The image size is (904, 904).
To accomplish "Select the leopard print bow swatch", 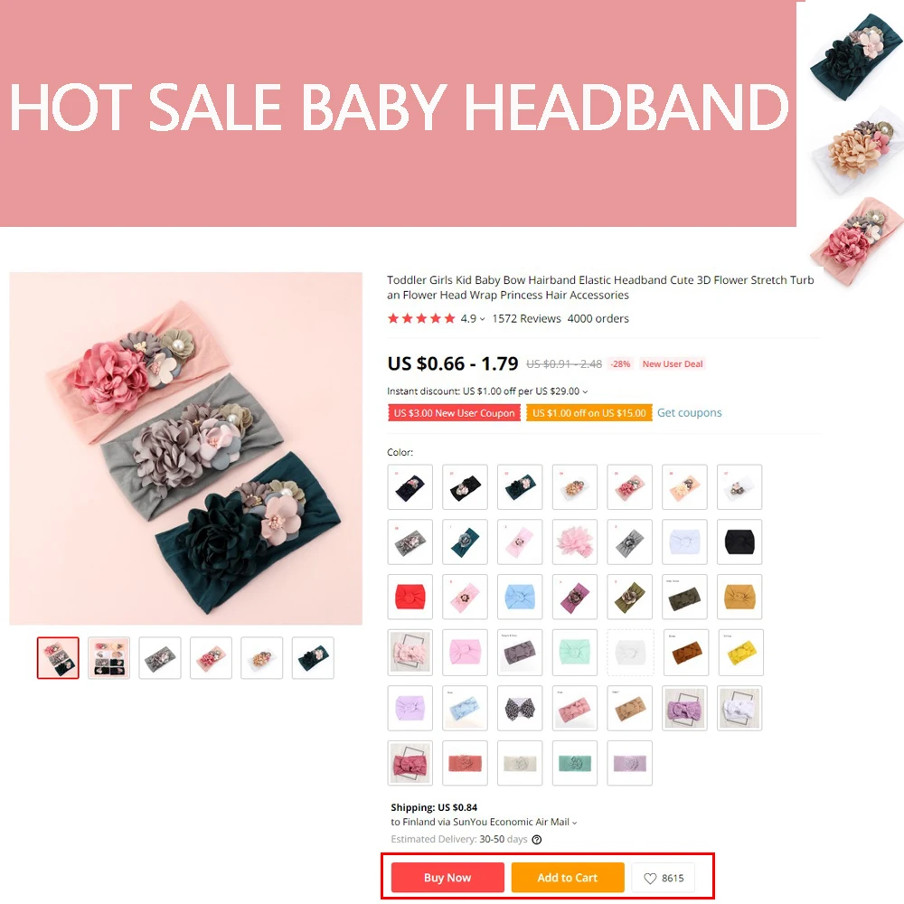I will click(520, 708).
